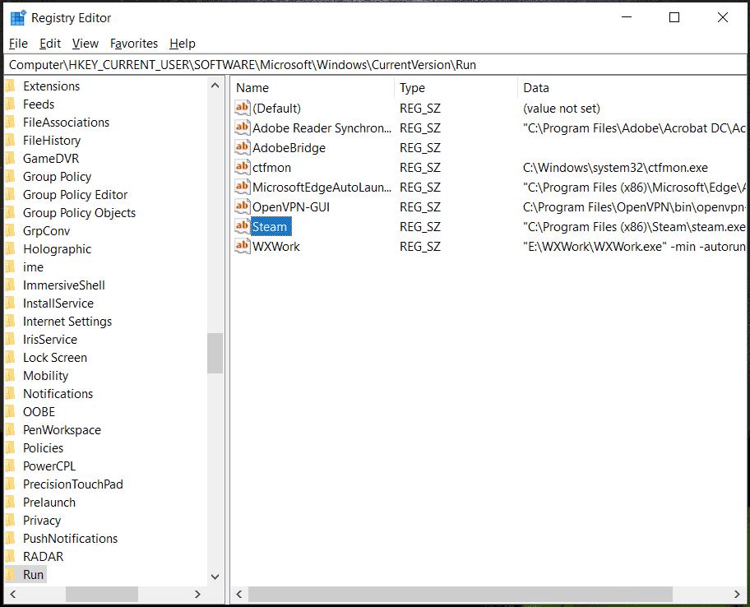Click the folder icon beside Run key
Viewport: 750px width, 607px height.
tap(10, 574)
